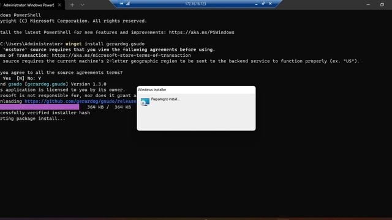Click the purple download progress bar
This screenshot has width=392, height=220.
click(x=39, y=107)
